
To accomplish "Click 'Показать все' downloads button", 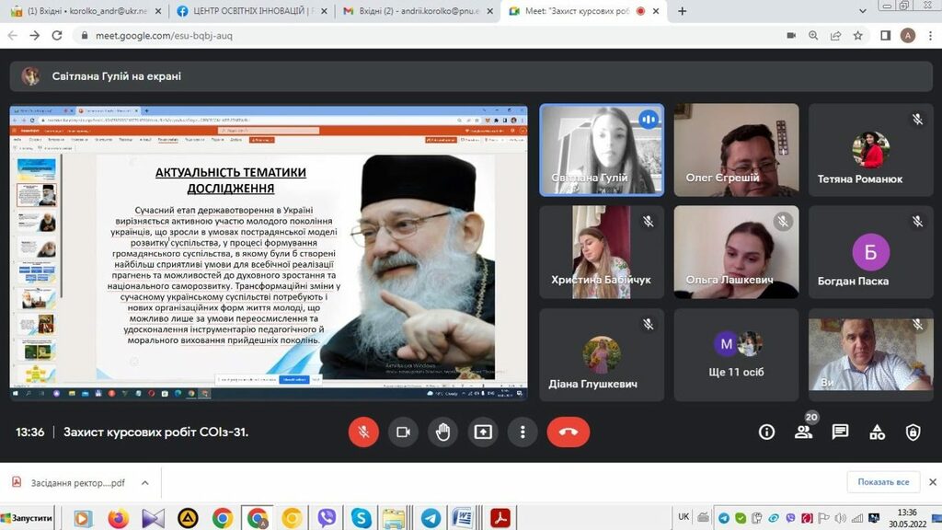I will (x=883, y=482).
